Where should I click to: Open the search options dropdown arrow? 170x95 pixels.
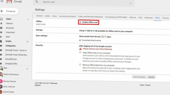point(131,3)
